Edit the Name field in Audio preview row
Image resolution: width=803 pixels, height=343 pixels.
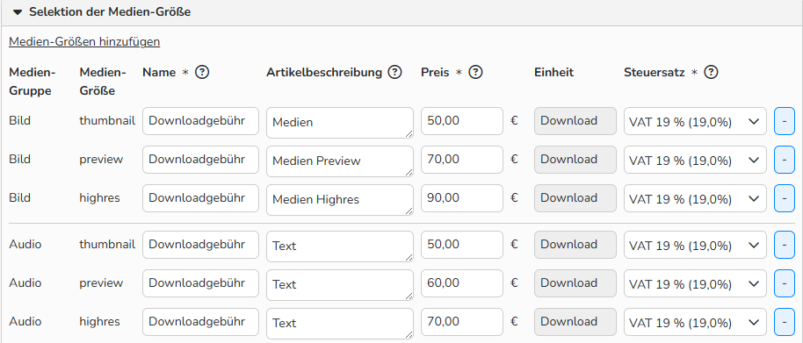coord(200,283)
